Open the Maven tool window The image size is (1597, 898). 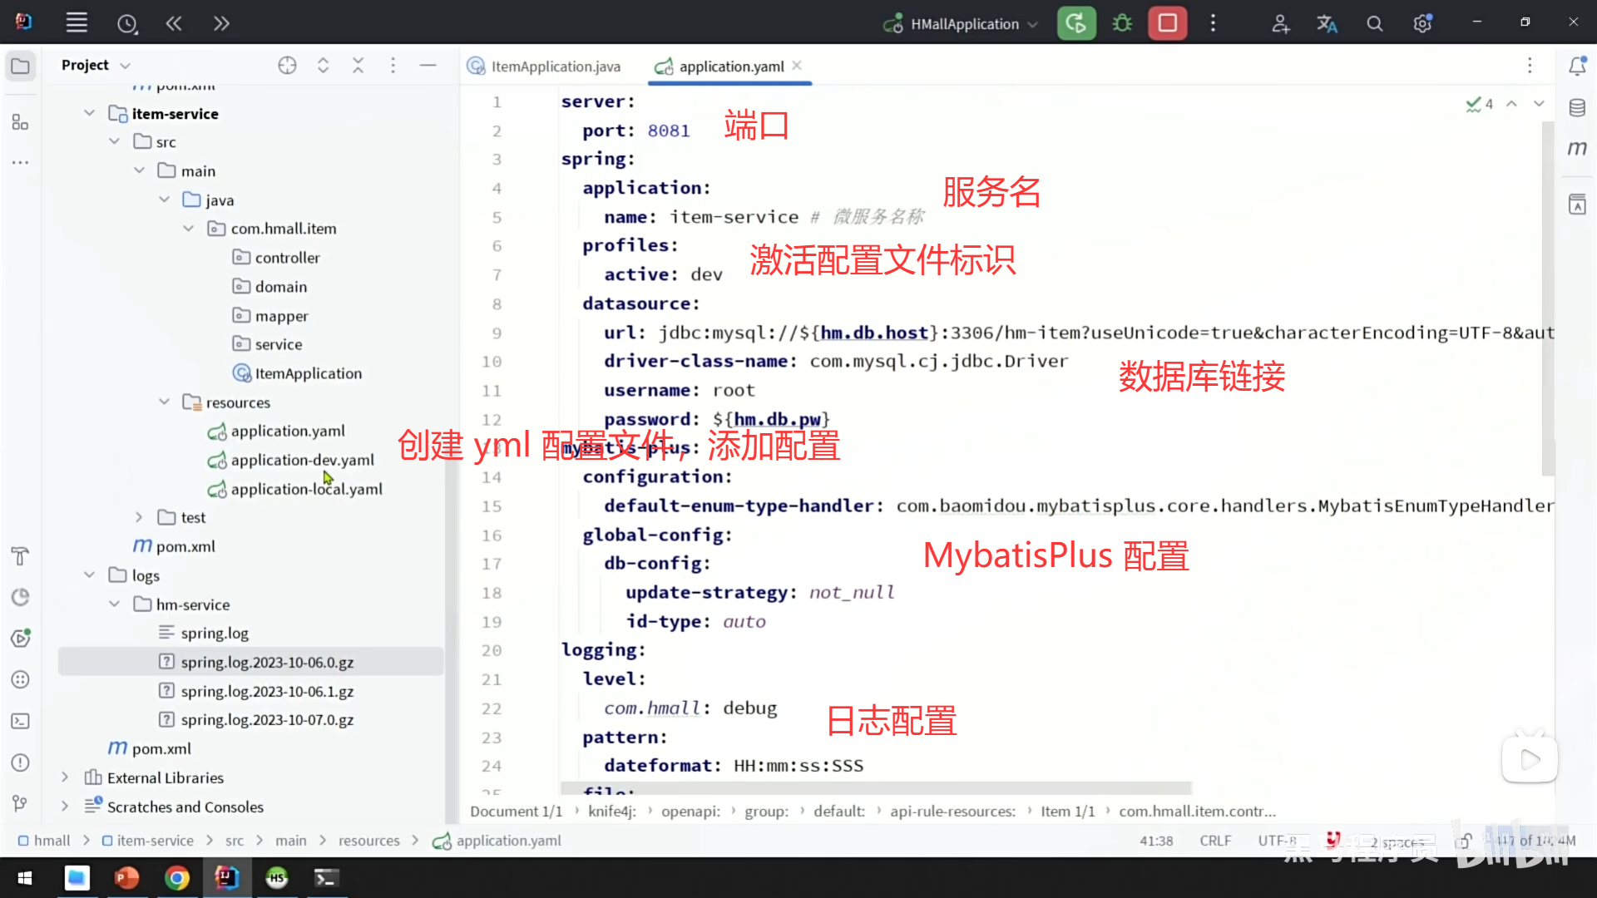1577,148
